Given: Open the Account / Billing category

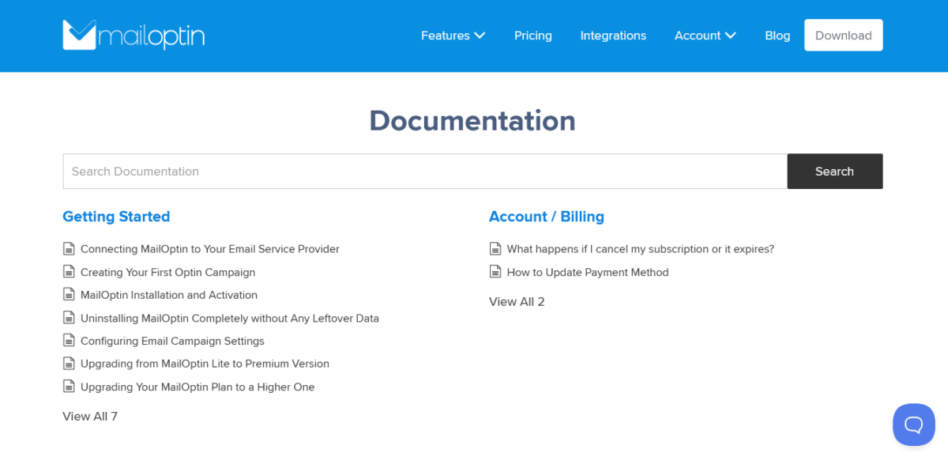Looking at the screenshot, I should [x=547, y=217].
